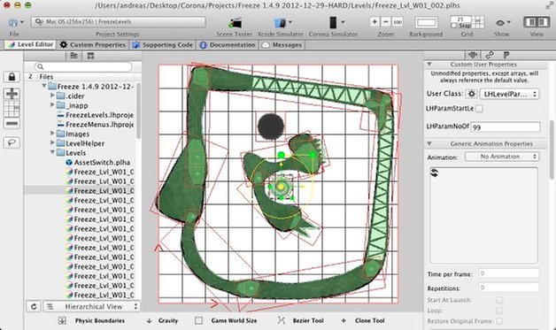556x330 pixels.
Task: Click the refresh button below file list
Action: [34, 307]
